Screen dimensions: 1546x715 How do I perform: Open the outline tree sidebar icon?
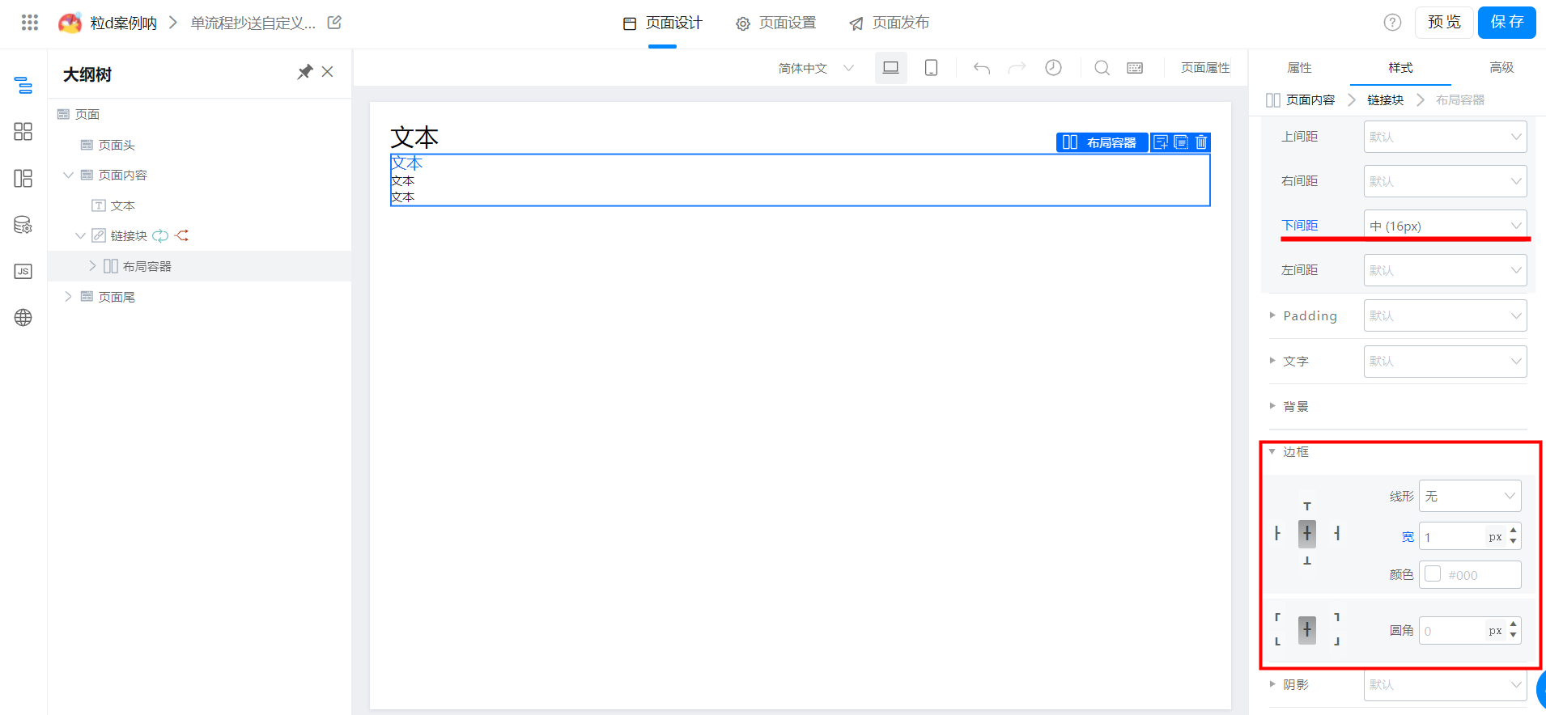click(x=23, y=85)
